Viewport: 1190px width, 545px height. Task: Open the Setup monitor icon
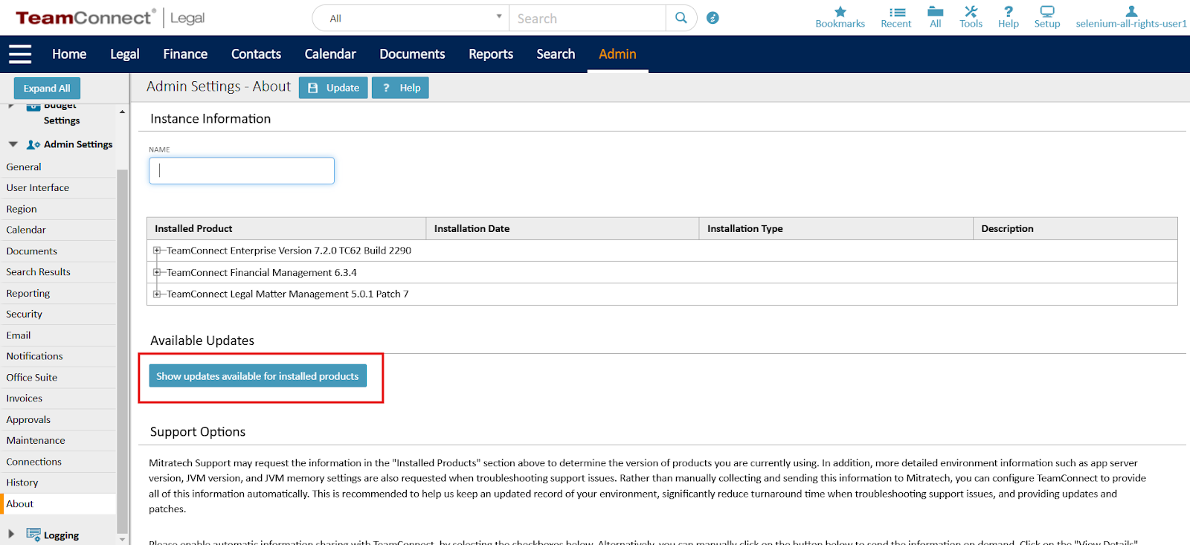point(1047,12)
